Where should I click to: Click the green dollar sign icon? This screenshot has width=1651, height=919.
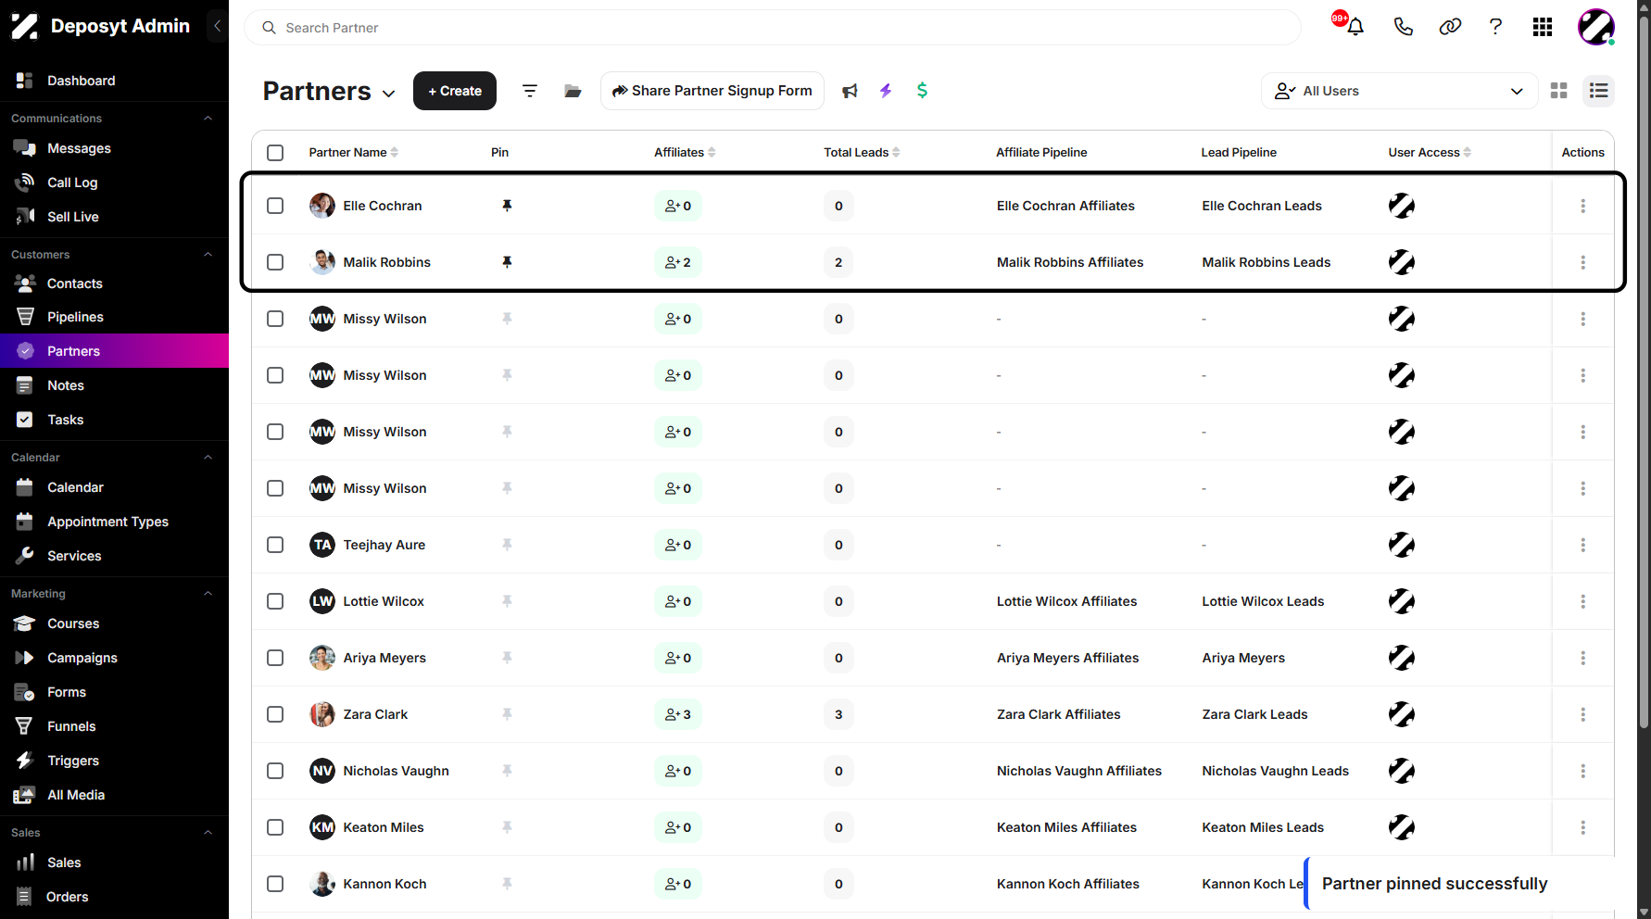[x=922, y=91]
